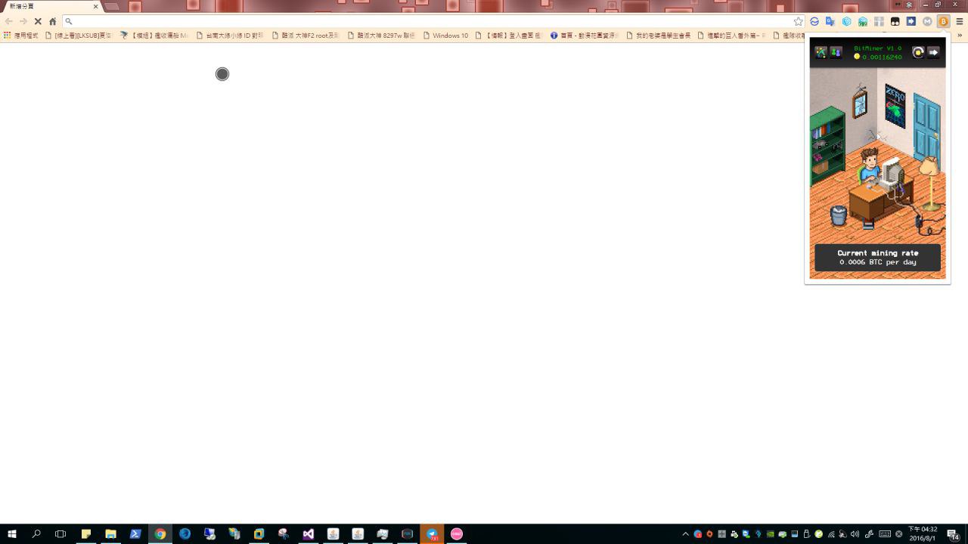Click the BitMiner arrow withdraw icon
The height and width of the screenshot is (544, 968).
click(933, 52)
